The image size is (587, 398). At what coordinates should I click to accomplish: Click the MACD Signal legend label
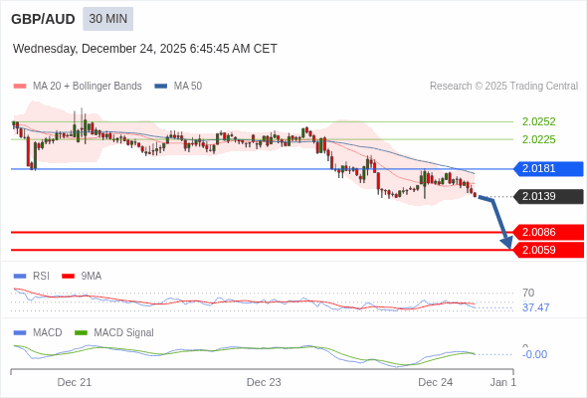[124, 333]
